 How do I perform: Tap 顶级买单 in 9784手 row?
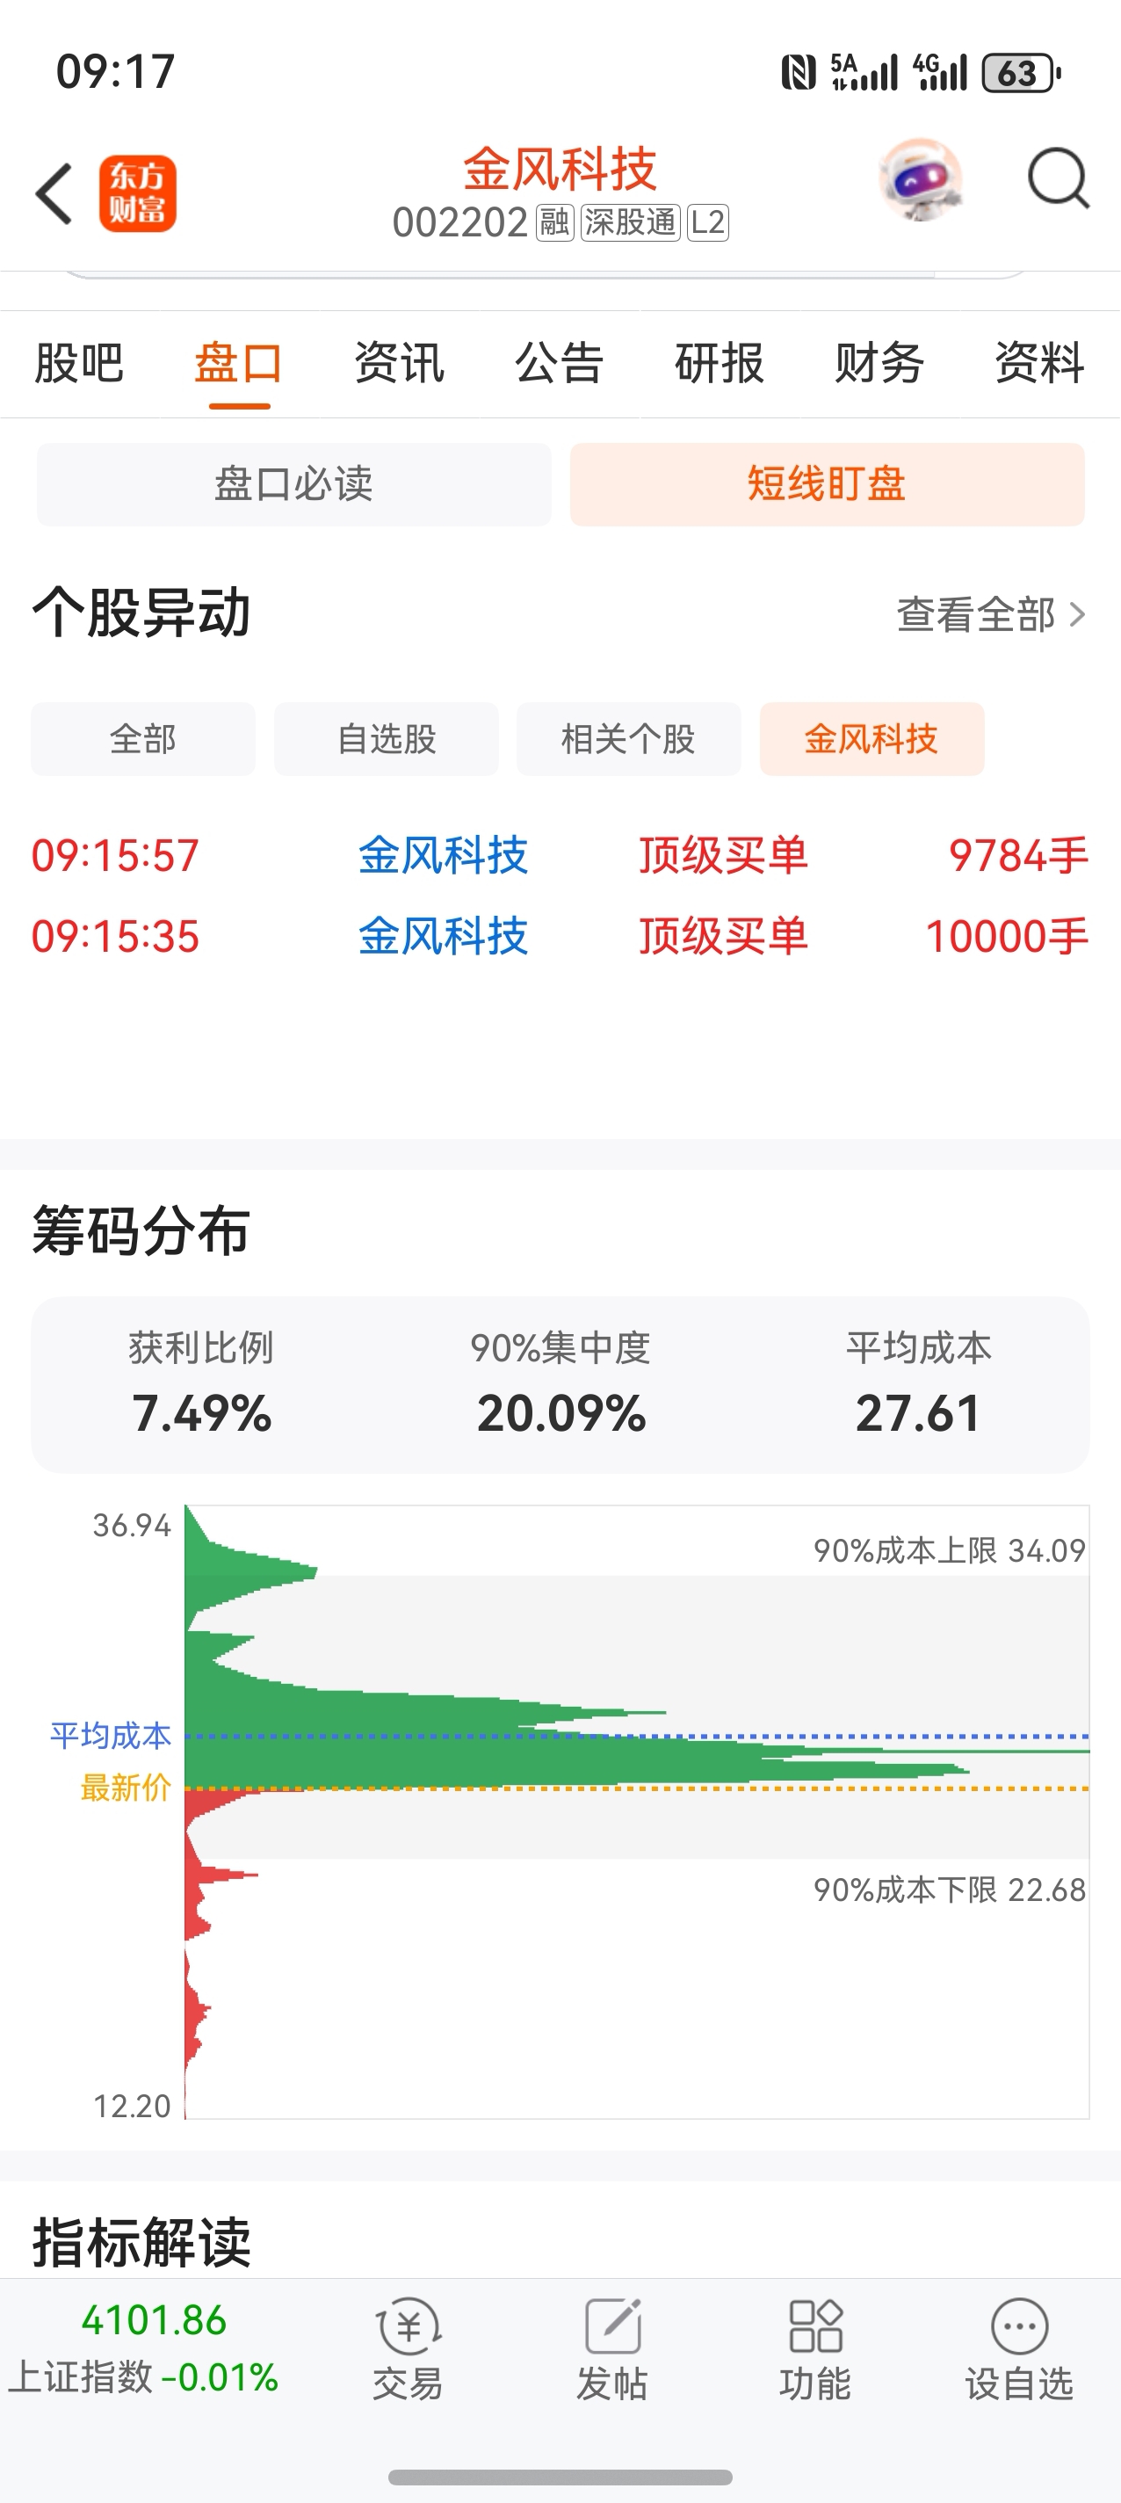coord(724,855)
